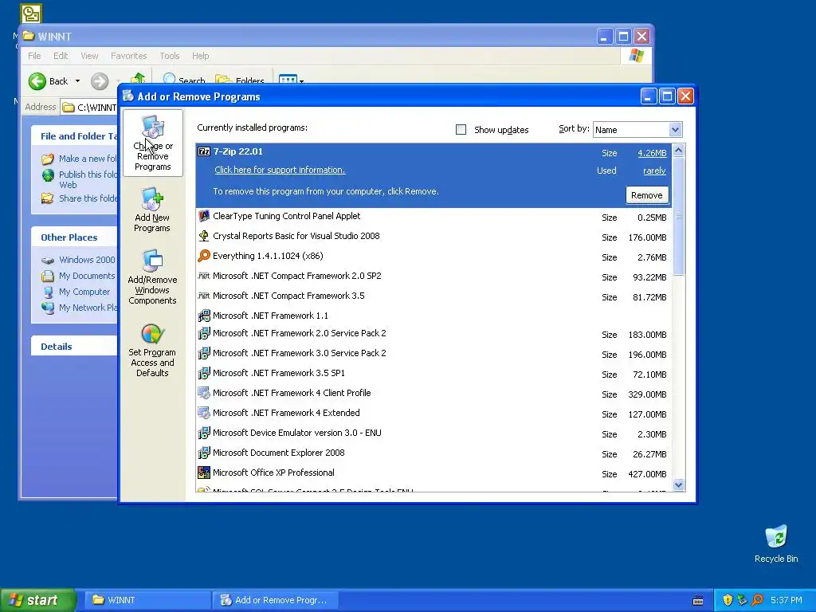Screen dimensions: 816x612
Task: Click .NET Framework 3.0 Service Pack 2 icon
Action: pyautogui.click(x=204, y=353)
